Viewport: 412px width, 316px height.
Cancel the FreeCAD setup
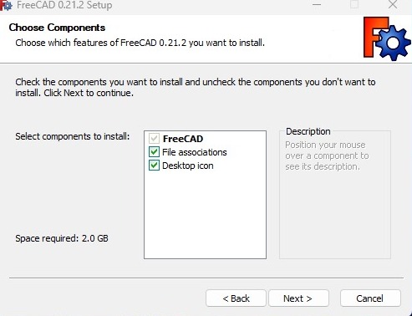370,298
